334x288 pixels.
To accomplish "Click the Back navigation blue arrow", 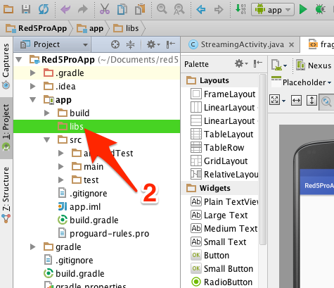I will (x=201, y=10).
